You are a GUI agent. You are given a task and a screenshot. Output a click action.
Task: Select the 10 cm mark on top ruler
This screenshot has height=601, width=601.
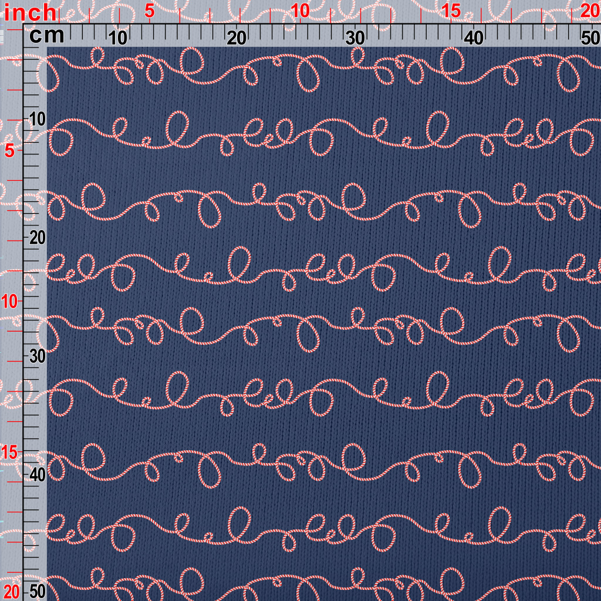119,38
